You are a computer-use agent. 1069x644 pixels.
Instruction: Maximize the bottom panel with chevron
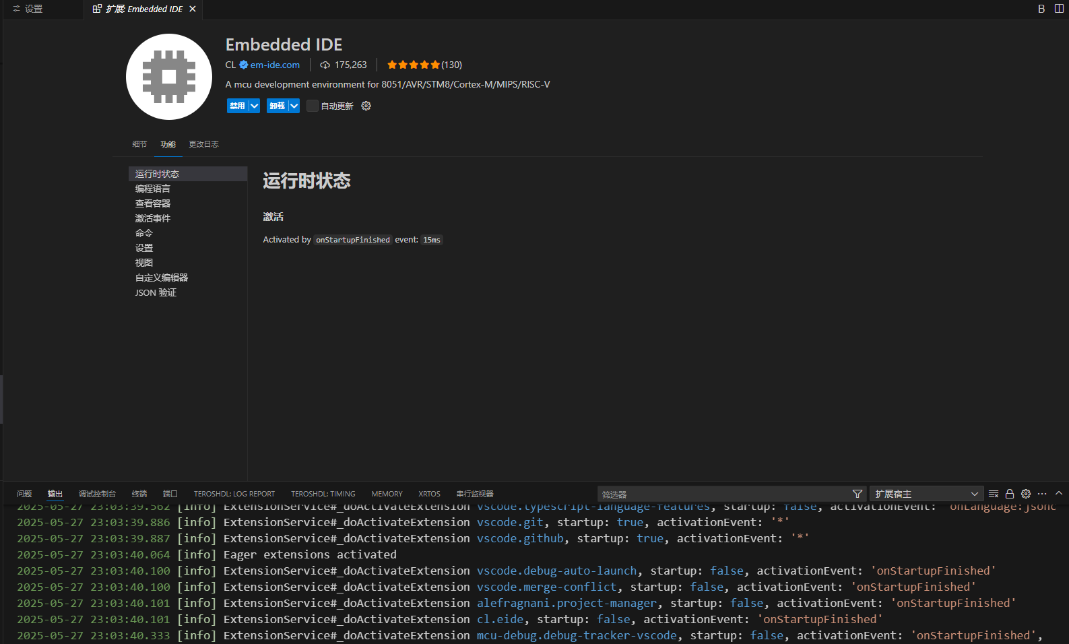pyautogui.click(x=1059, y=494)
